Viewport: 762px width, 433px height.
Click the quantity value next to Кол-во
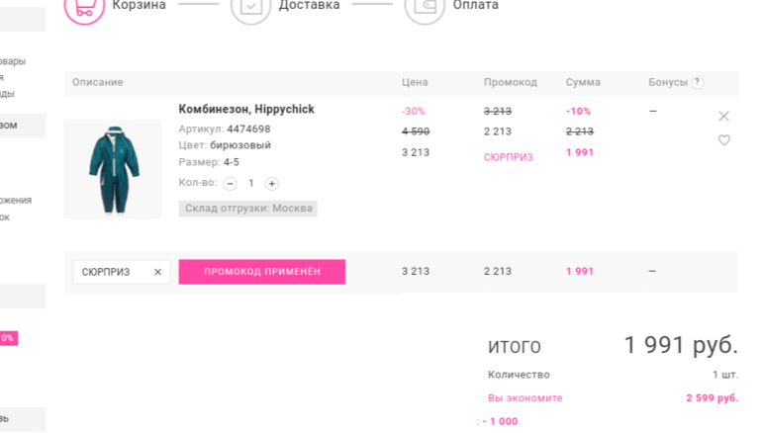251,184
